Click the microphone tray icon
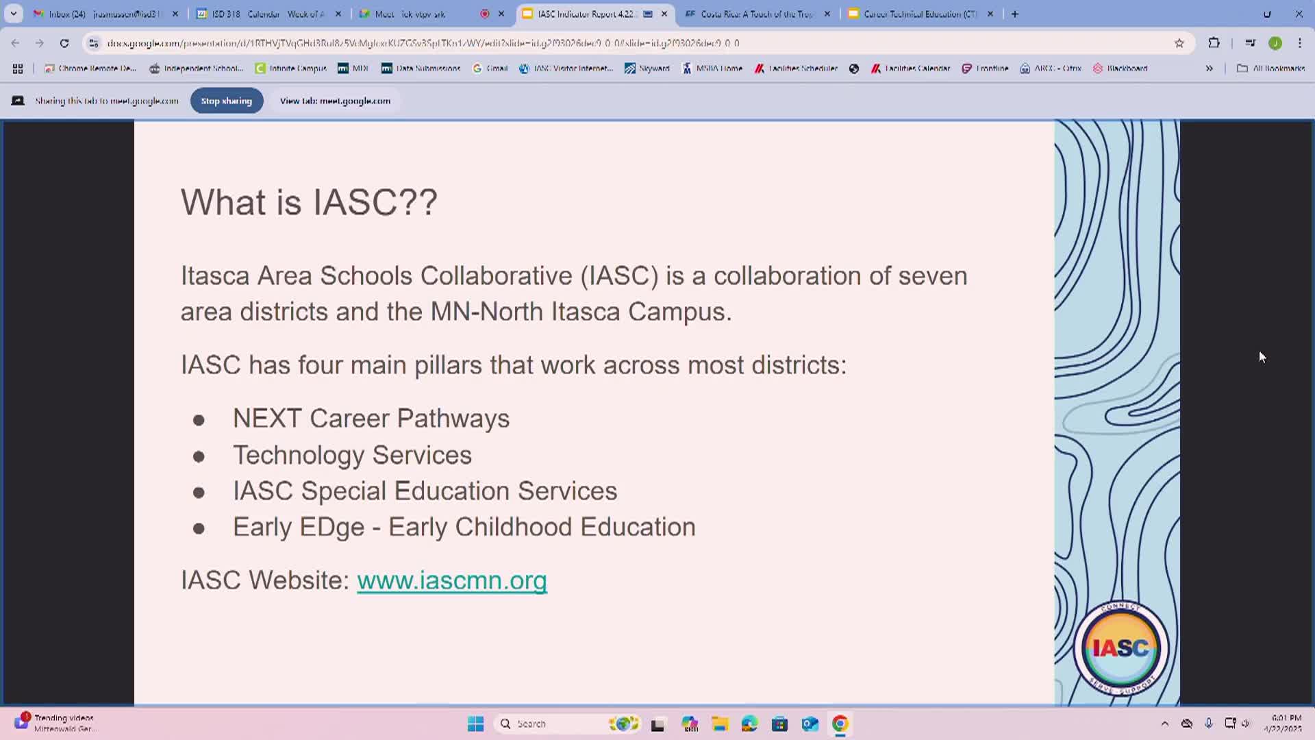1315x740 pixels. pyautogui.click(x=1209, y=724)
